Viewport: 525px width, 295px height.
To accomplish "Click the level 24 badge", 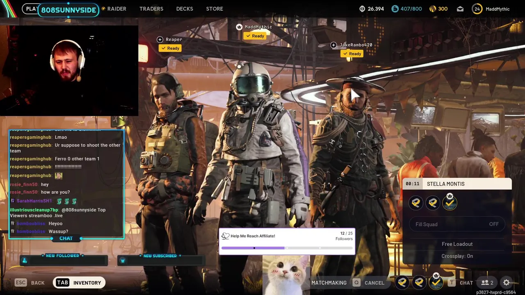I will coord(477,9).
